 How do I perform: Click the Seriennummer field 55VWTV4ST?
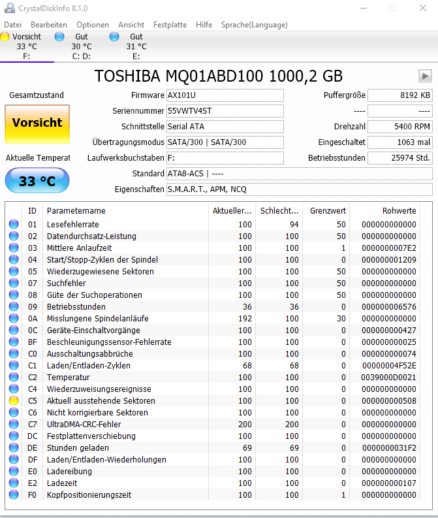[225, 111]
